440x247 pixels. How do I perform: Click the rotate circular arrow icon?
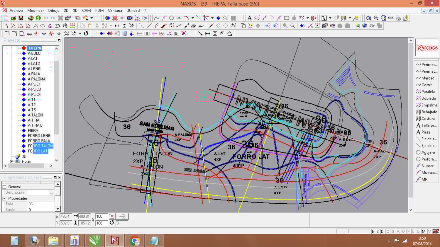[86, 33]
